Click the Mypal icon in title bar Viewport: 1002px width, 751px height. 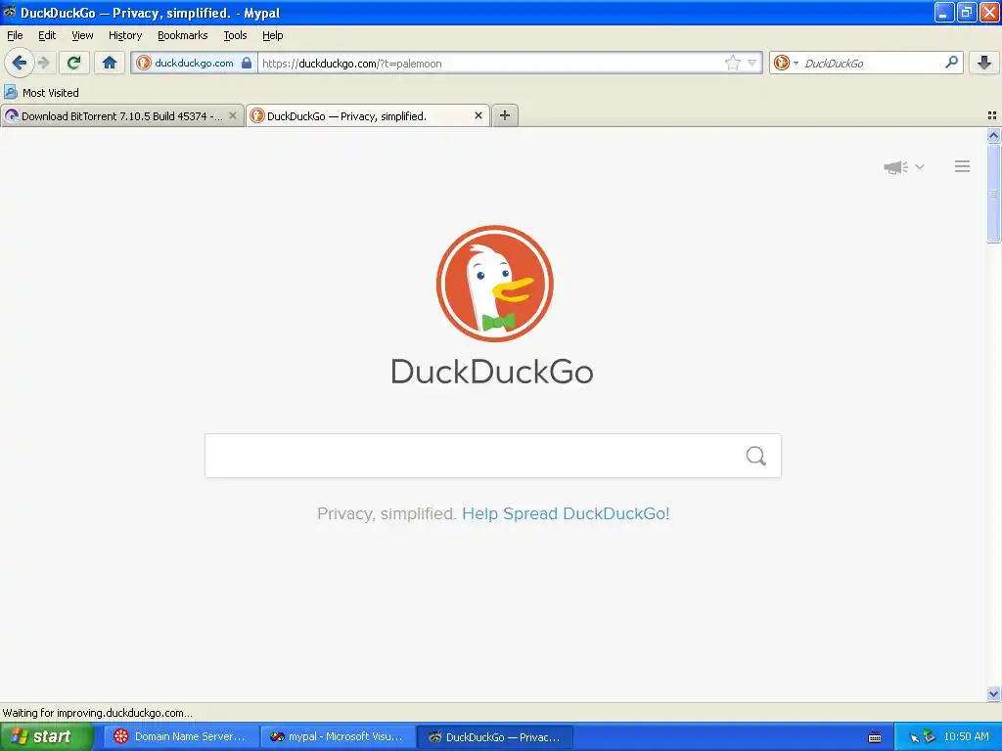point(10,12)
